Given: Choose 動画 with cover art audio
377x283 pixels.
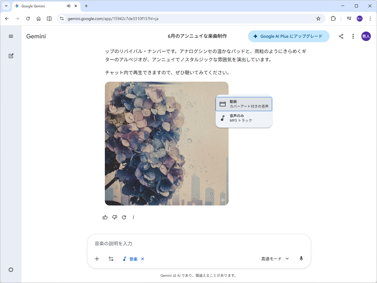Looking at the screenshot, I should coord(244,104).
